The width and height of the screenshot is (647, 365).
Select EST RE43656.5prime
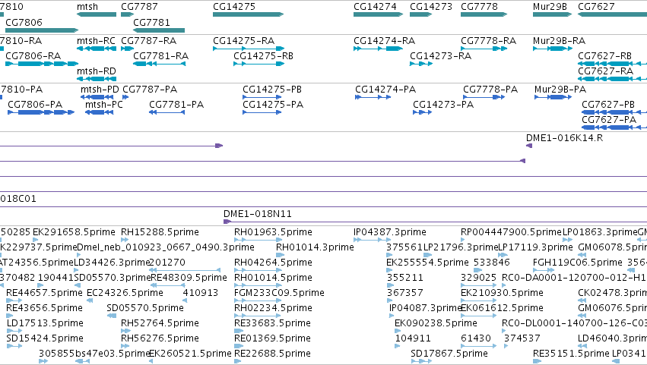(11, 316)
